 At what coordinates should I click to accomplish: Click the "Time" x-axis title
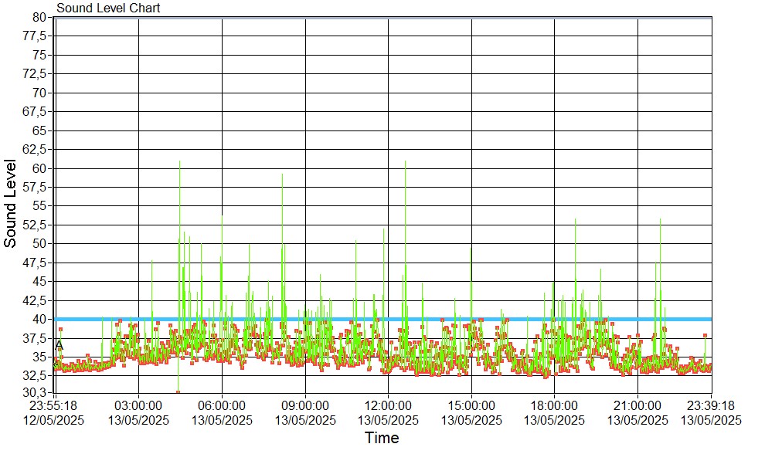pyautogui.click(x=382, y=439)
